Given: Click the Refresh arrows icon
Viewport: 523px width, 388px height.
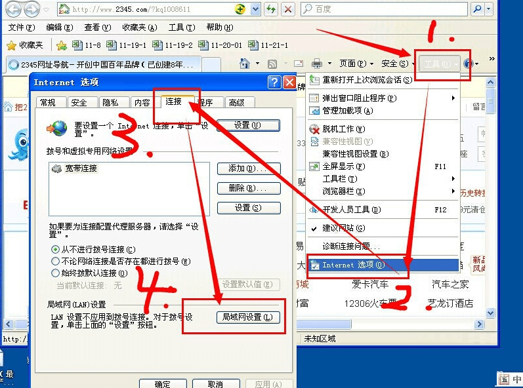Looking at the screenshot, I should tap(271, 9).
